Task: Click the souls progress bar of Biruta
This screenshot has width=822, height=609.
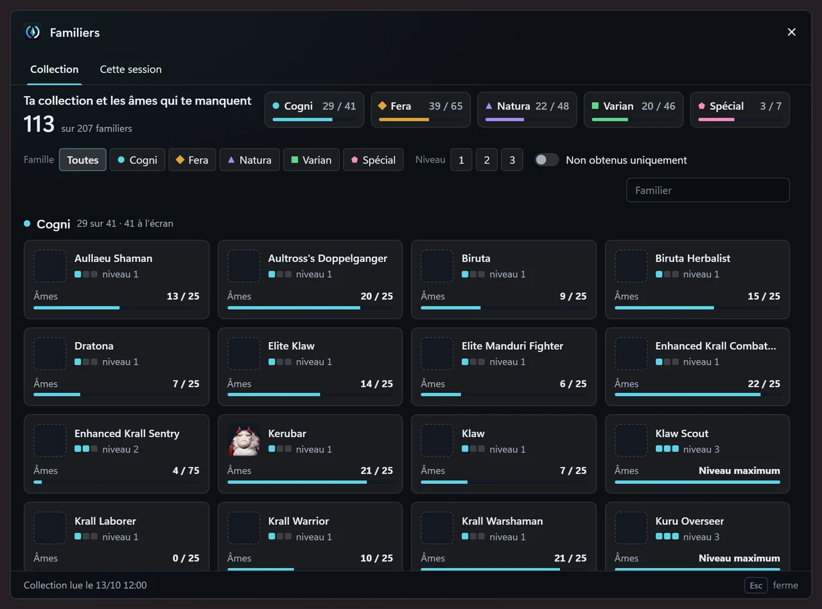Action: tap(503, 308)
